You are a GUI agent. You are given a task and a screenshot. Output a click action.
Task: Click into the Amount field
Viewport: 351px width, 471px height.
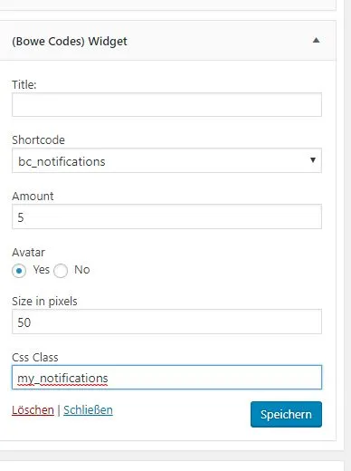tap(166, 216)
